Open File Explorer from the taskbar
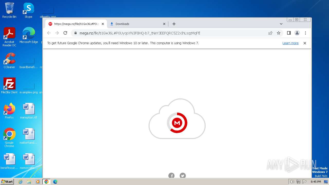Viewport: 329px width, 185px height. (29, 182)
